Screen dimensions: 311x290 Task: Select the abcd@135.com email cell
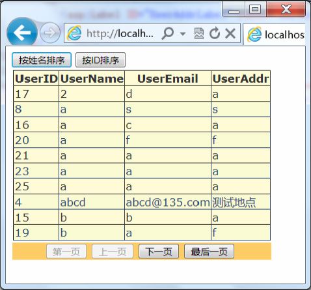(x=168, y=202)
